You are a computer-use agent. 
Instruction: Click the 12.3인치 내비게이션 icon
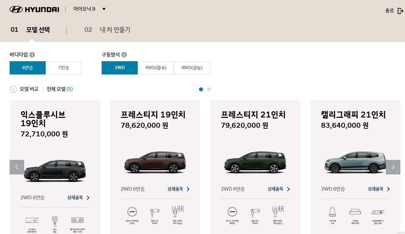click(32, 220)
